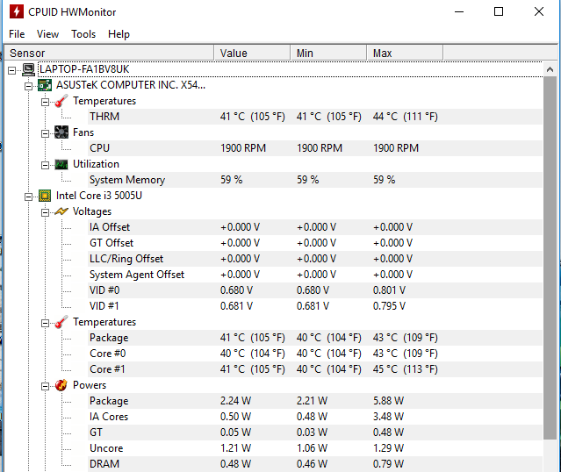Click the 44 °C (111 °F) THRM max value

click(x=406, y=117)
